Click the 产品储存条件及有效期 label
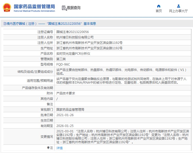This screenshot has height=153, width=193. pyautogui.click(x=37, y=88)
